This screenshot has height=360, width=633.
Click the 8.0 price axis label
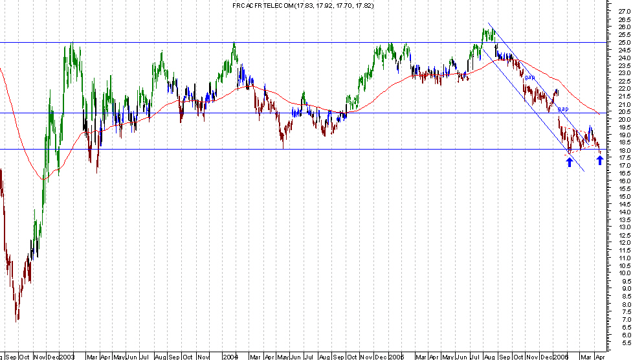click(x=626, y=304)
